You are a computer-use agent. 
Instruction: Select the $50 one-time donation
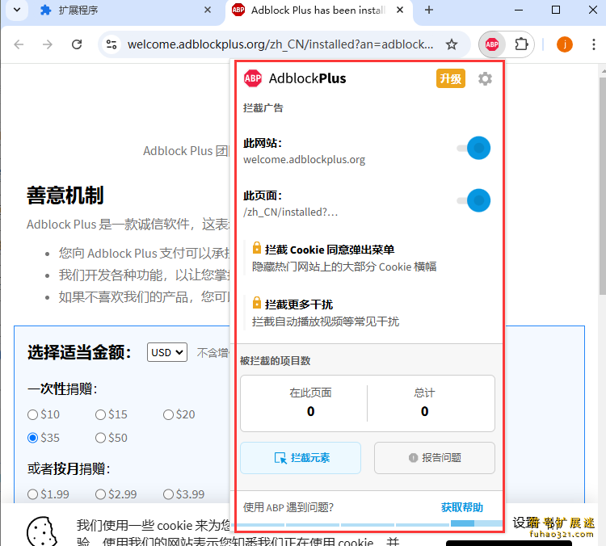pyautogui.click(x=100, y=438)
